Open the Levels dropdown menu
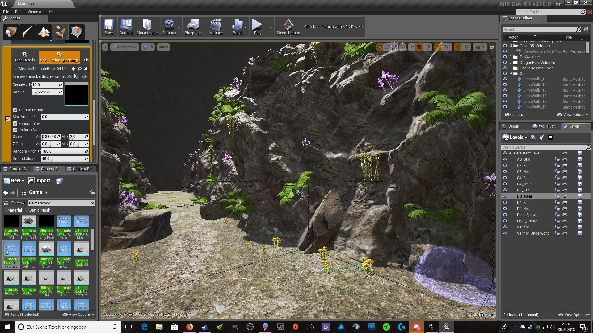593x333 pixels. click(515, 138)
